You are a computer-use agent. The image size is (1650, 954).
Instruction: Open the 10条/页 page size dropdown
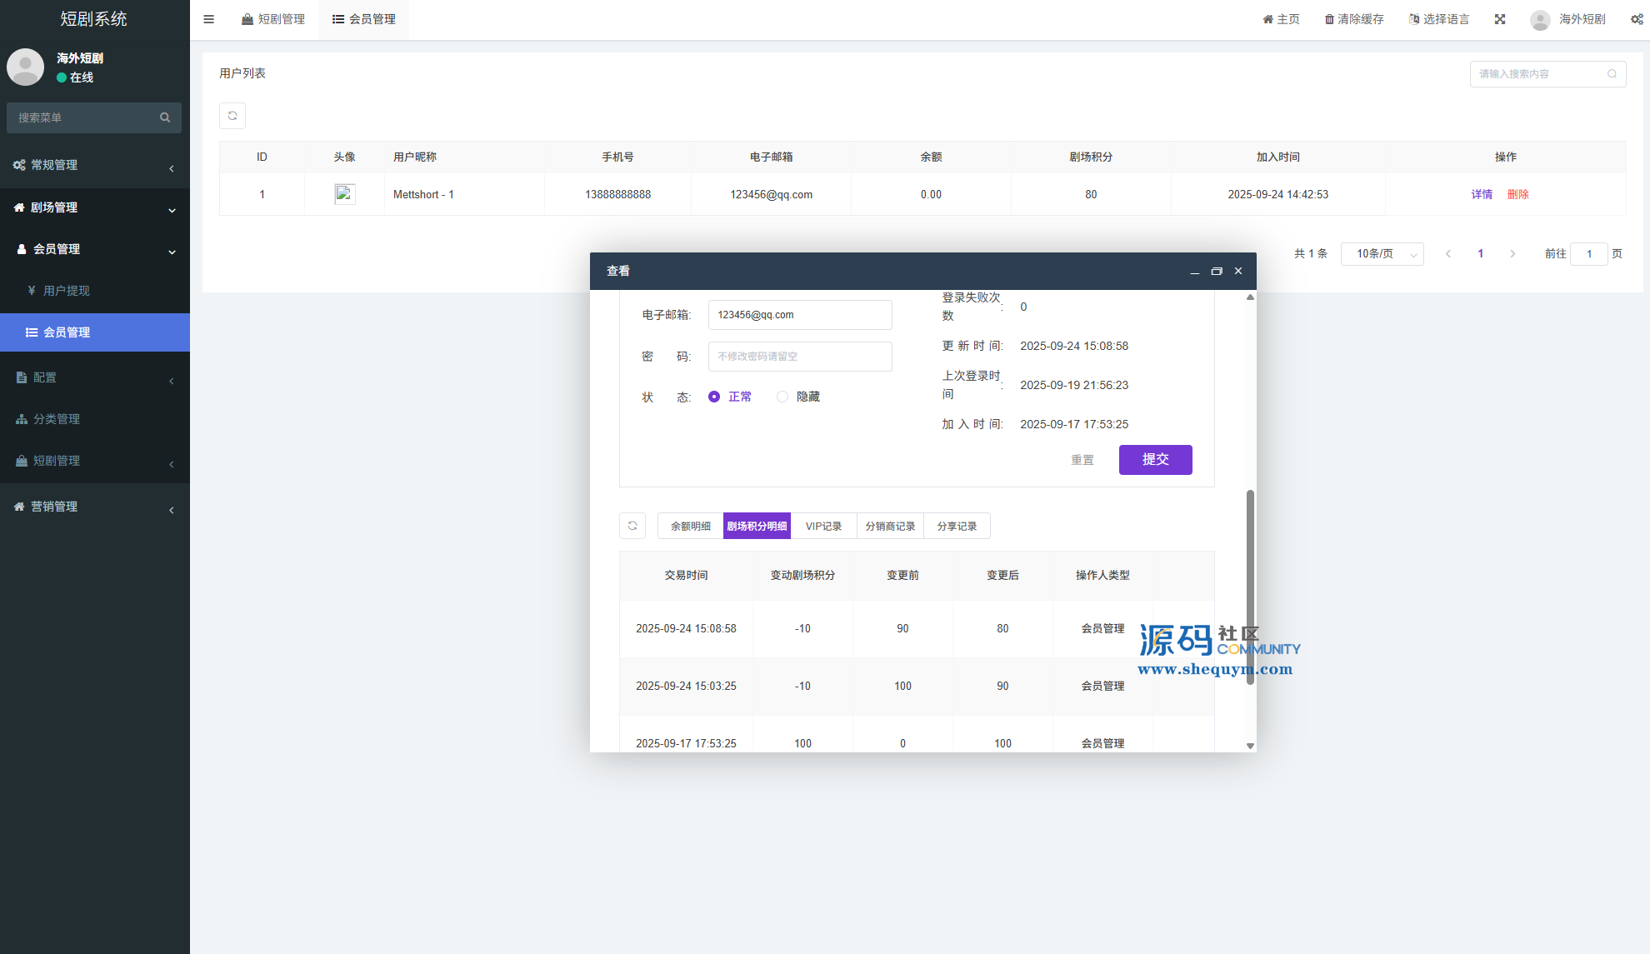point(1382,253)
